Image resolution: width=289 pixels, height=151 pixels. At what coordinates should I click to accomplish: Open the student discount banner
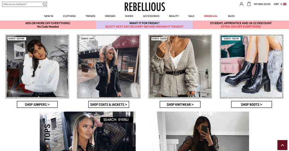(x=241, y=25)
